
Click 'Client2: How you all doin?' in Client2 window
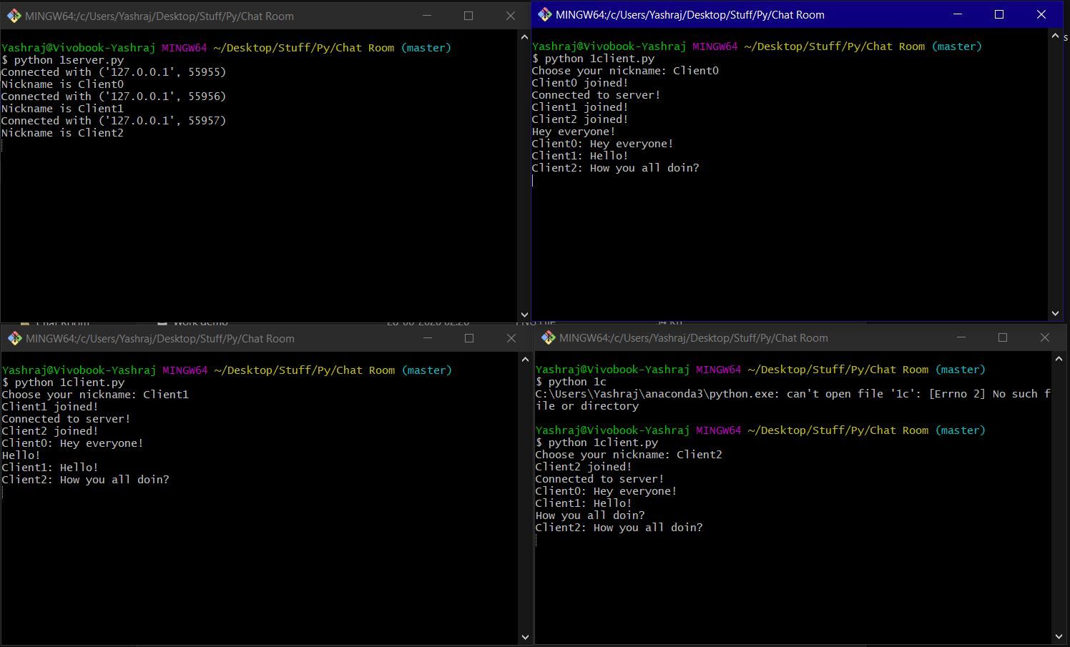(619, 528)
